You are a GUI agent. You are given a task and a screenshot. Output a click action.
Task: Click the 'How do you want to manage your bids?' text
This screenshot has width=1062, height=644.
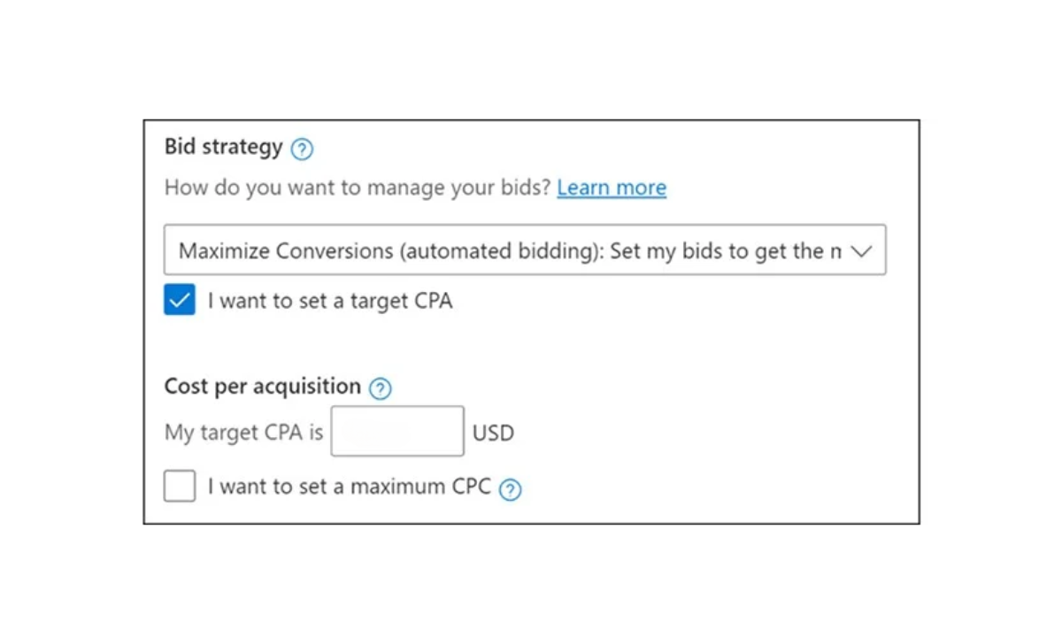358,188
